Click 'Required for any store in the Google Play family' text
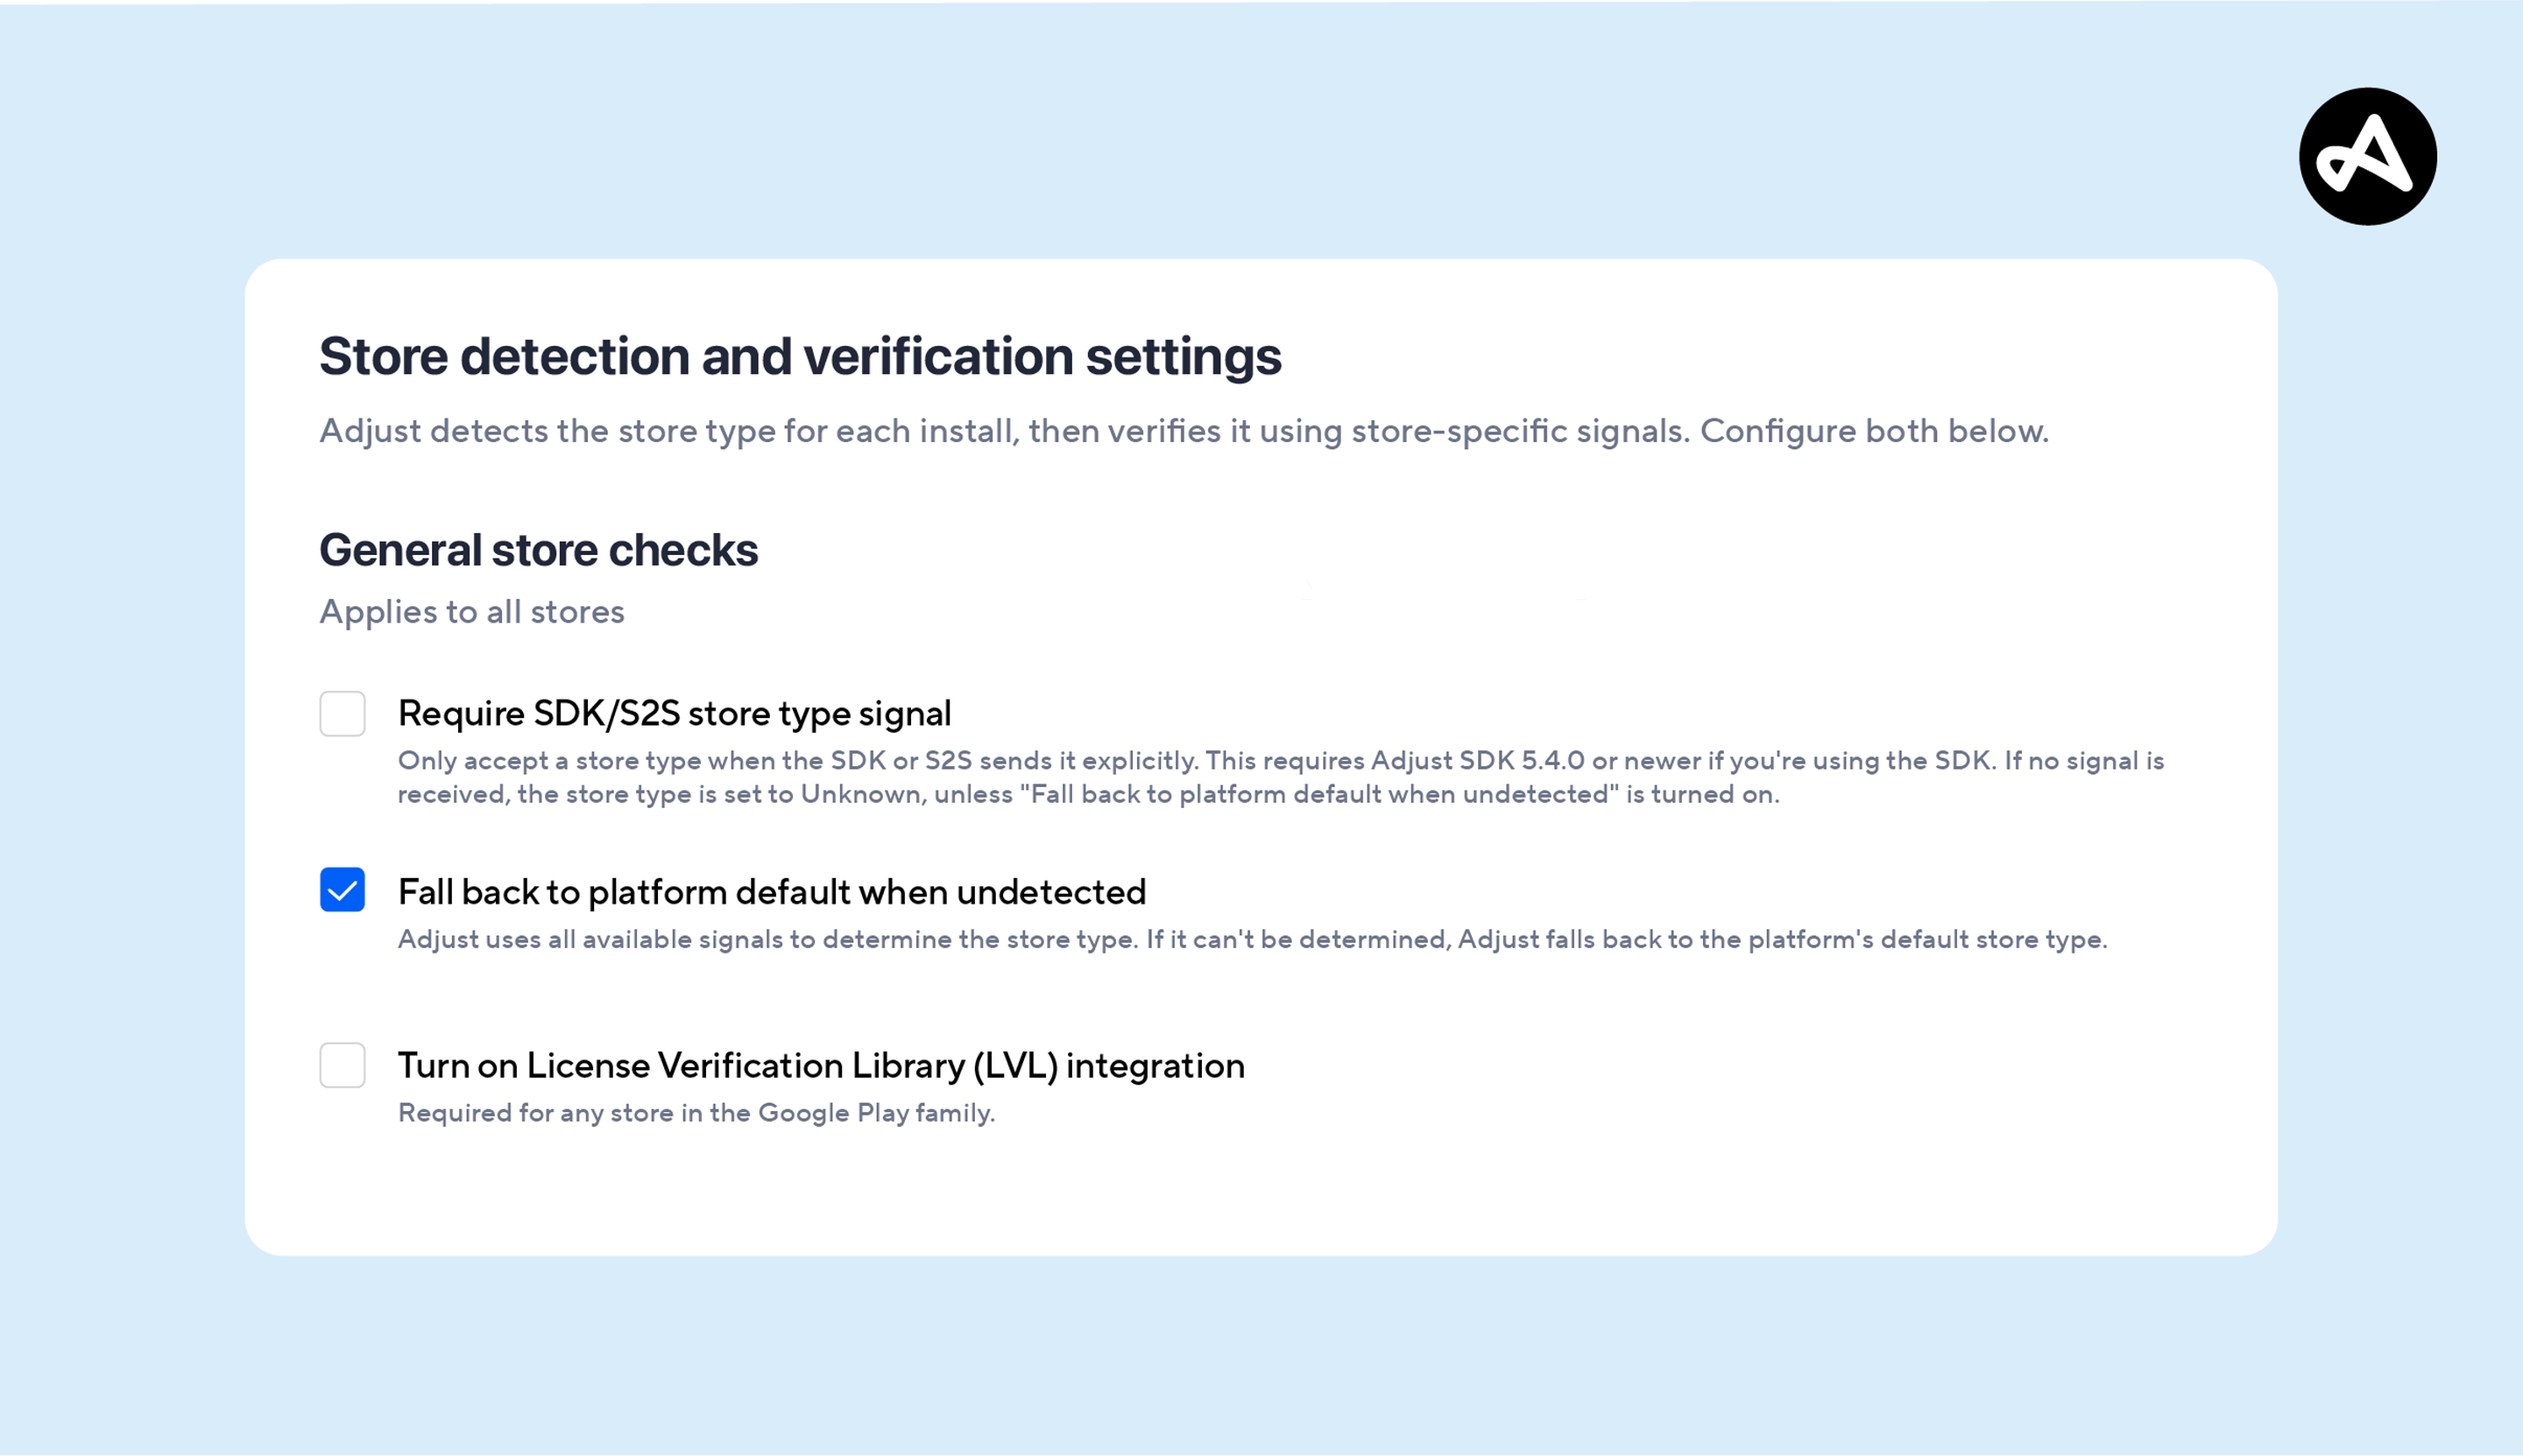The image size is (2523, 1456). (x=696, y=1113)
